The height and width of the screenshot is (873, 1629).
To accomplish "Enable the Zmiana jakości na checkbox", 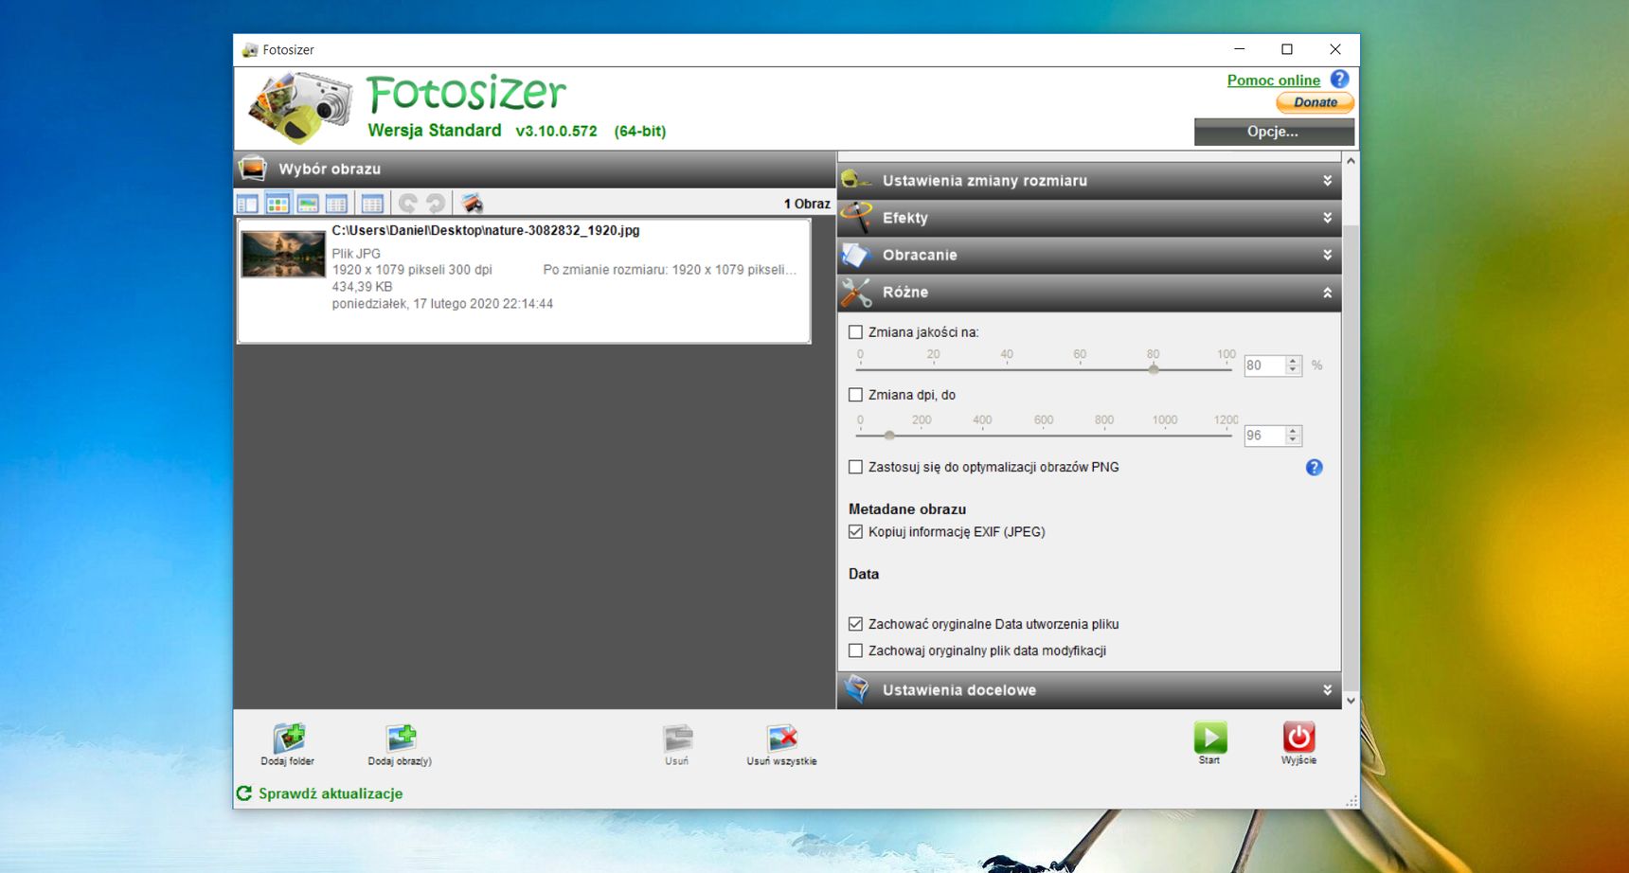I will tap(856, 332).
